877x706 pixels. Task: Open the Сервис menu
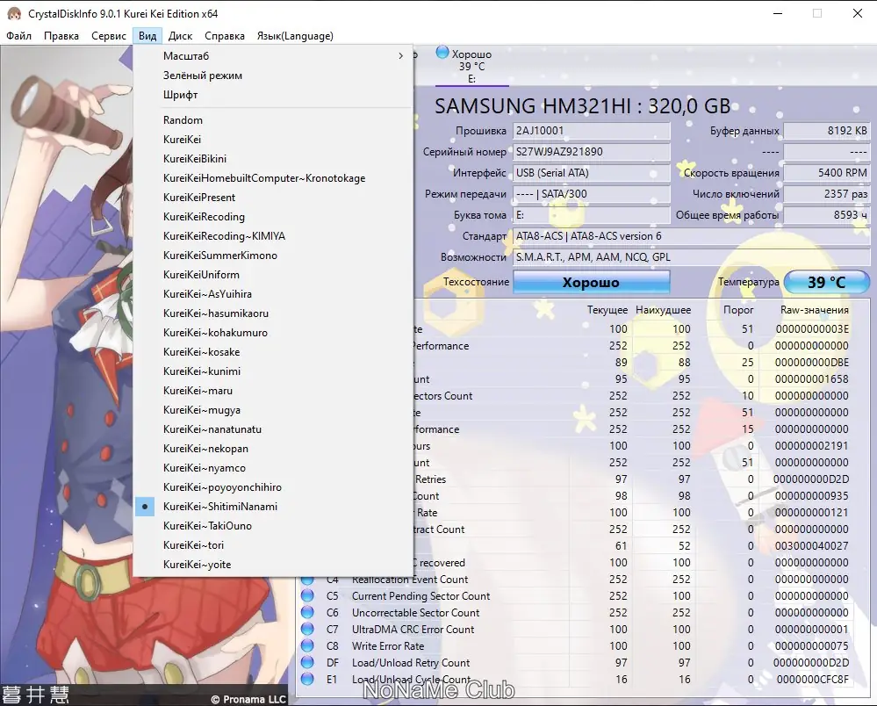(x=109, y=36)
